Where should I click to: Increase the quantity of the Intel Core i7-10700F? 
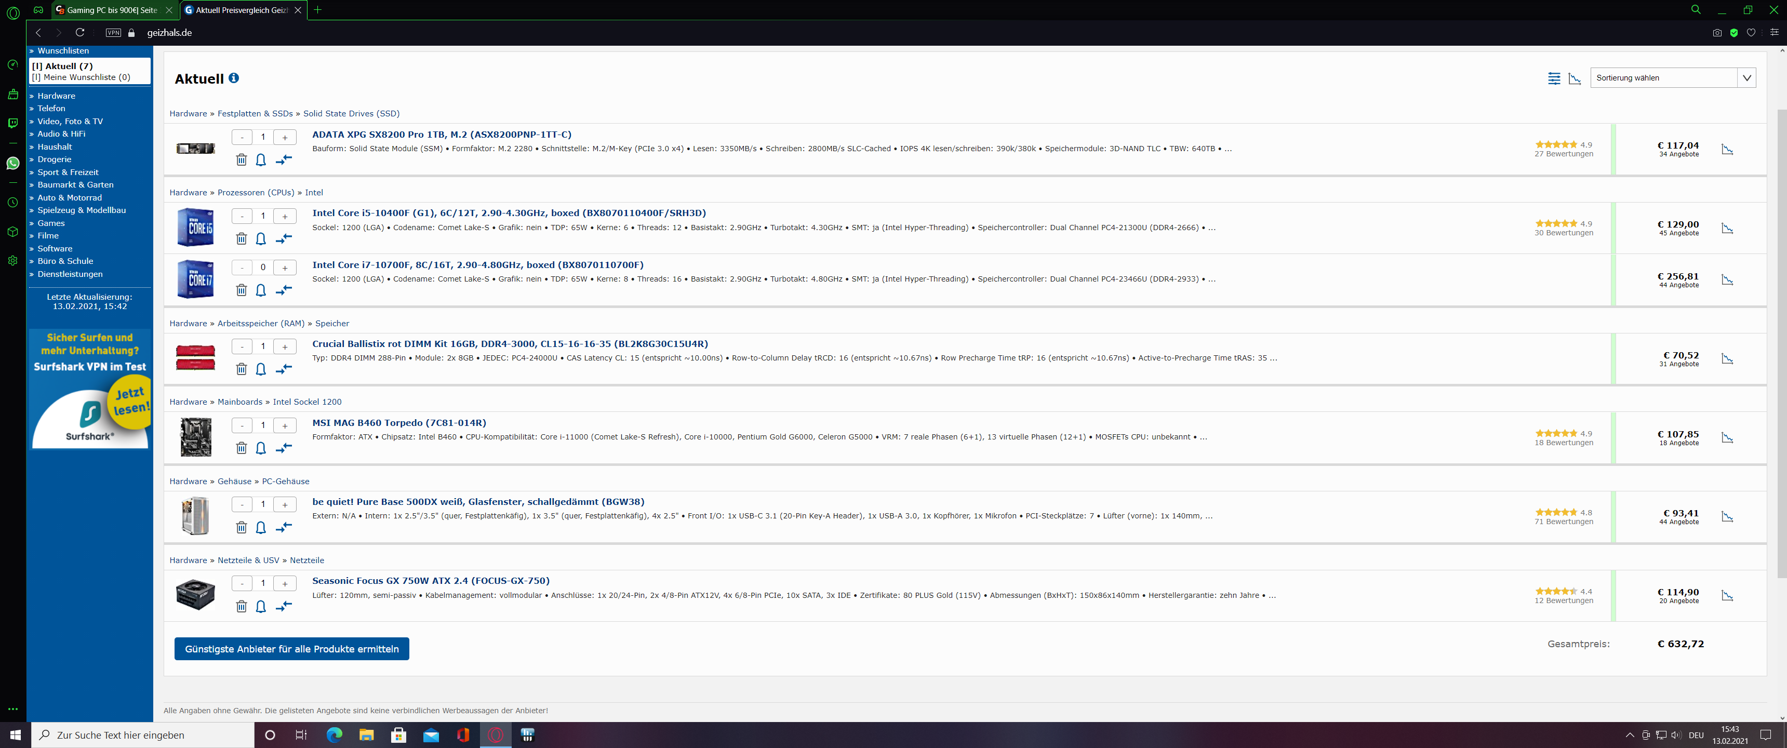(285, 268)
